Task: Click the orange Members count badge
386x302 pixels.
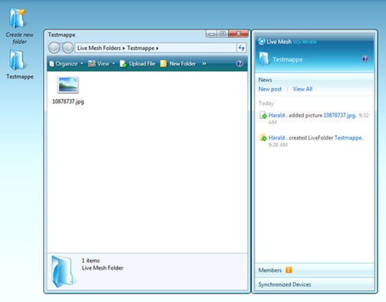Action: (x=289, y=270)
